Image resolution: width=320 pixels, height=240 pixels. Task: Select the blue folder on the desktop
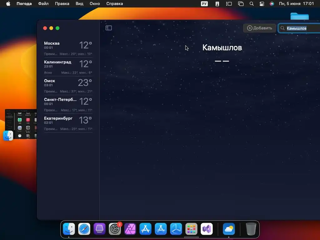[299, 16]
